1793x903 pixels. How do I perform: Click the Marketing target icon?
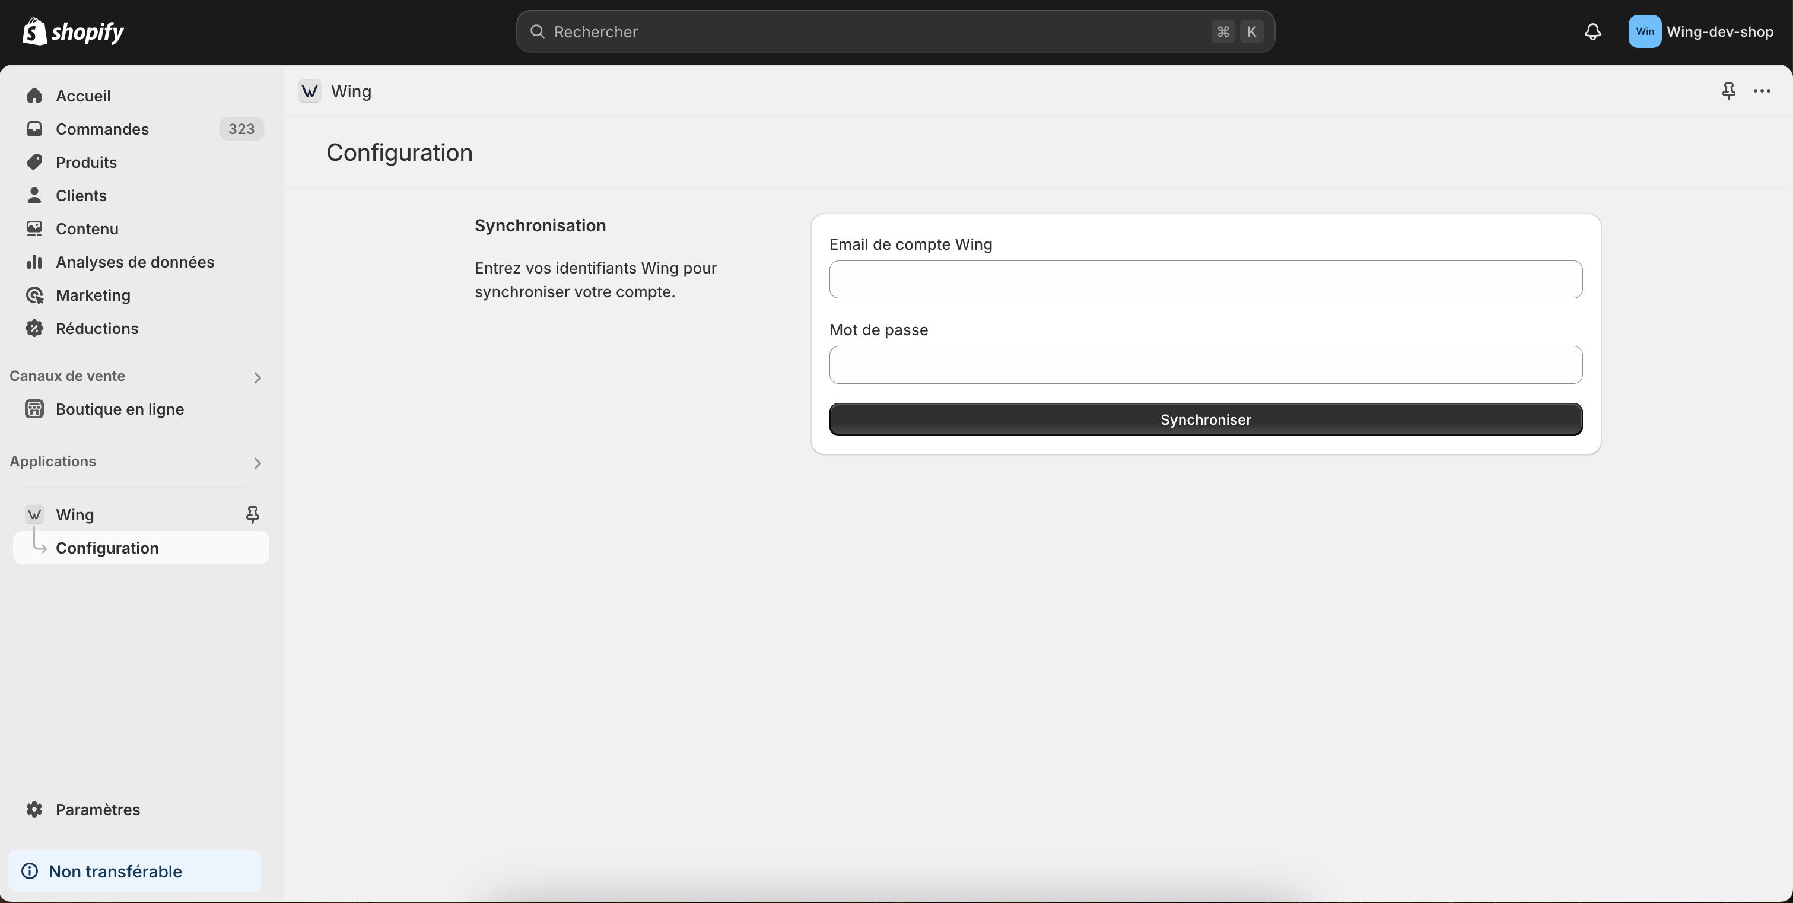pos(34,295)
